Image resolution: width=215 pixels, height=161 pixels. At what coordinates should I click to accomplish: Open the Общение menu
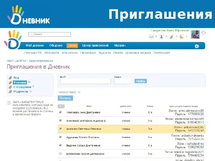[x=56, y=46]
